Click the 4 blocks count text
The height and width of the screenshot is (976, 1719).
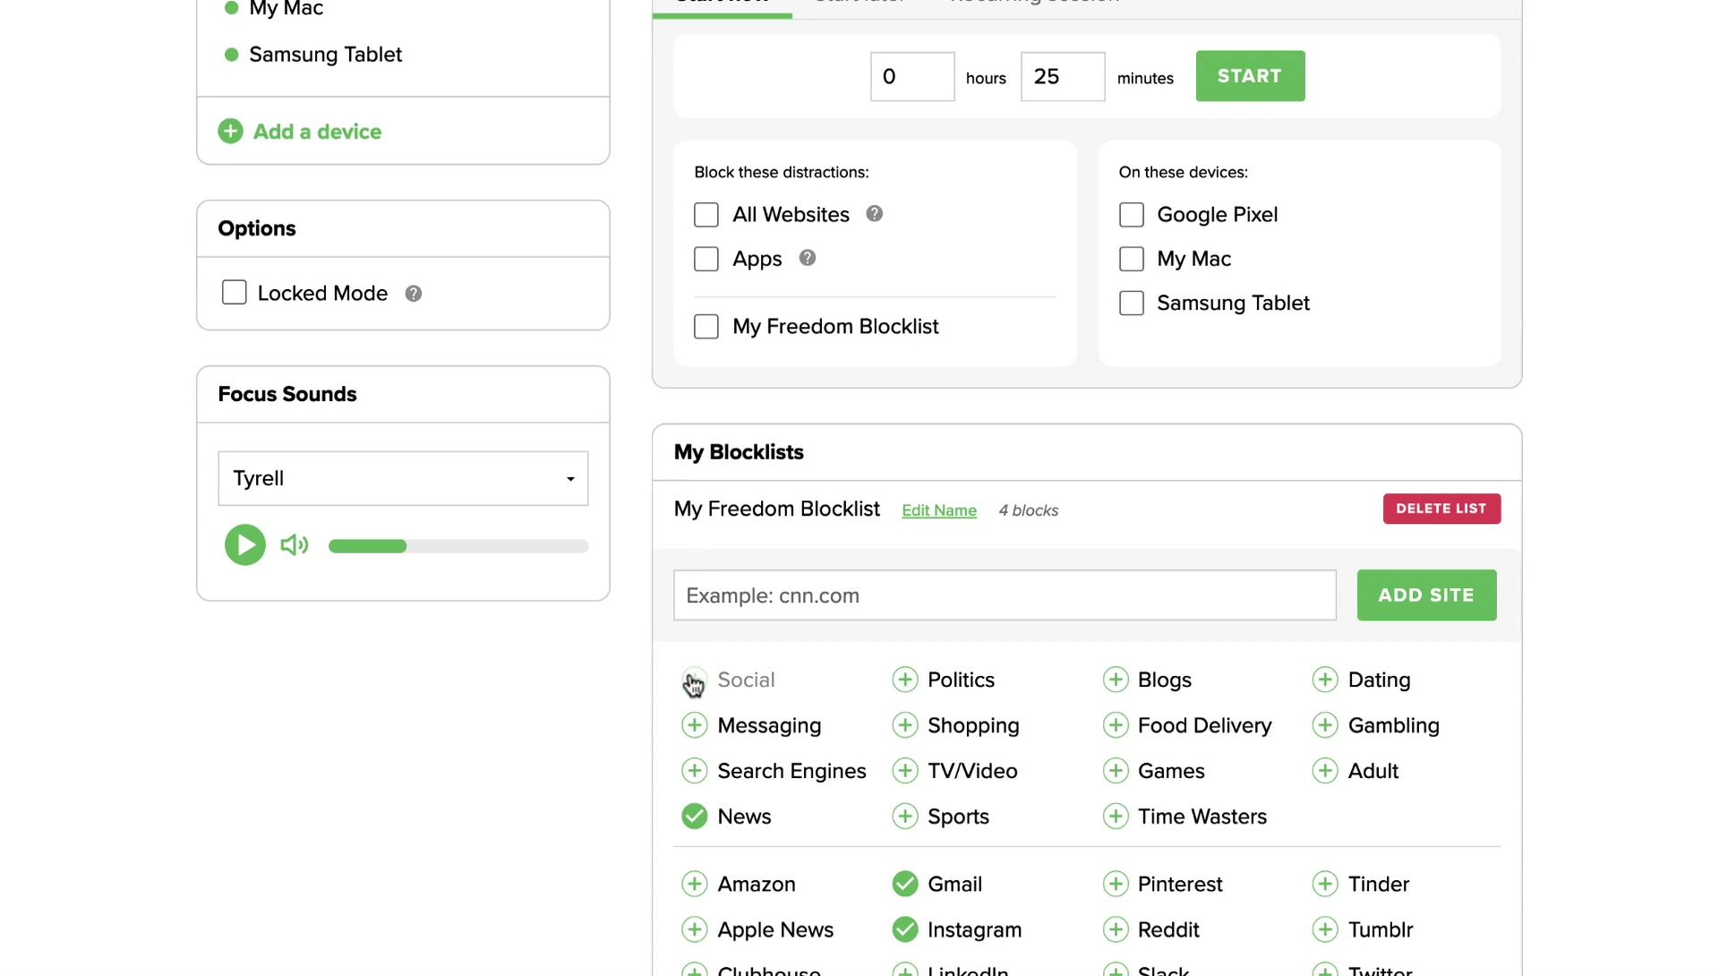(1028, 510)
